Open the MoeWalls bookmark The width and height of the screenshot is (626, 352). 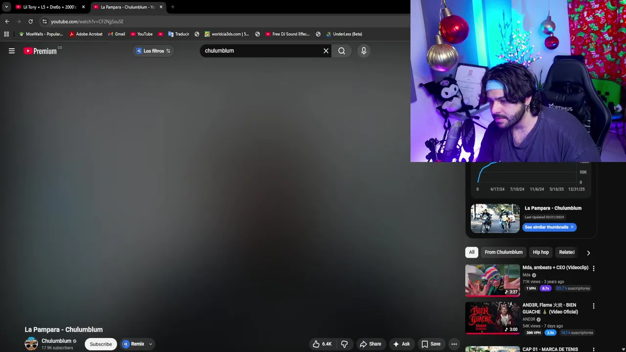point(41,34)
